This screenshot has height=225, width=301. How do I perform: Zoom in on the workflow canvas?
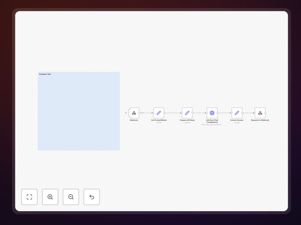coord(50,197)
